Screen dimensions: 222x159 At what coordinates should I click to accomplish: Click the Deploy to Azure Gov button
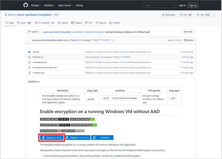pyautogui.click(x=78, y=137)
